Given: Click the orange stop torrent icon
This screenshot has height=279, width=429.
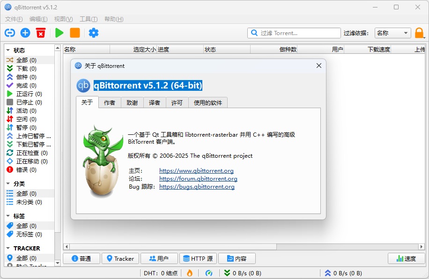Looking at the screenshot, I should 74,33.
